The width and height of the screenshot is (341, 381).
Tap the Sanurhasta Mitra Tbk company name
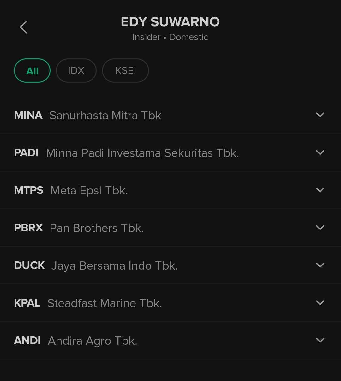[105, 116]
